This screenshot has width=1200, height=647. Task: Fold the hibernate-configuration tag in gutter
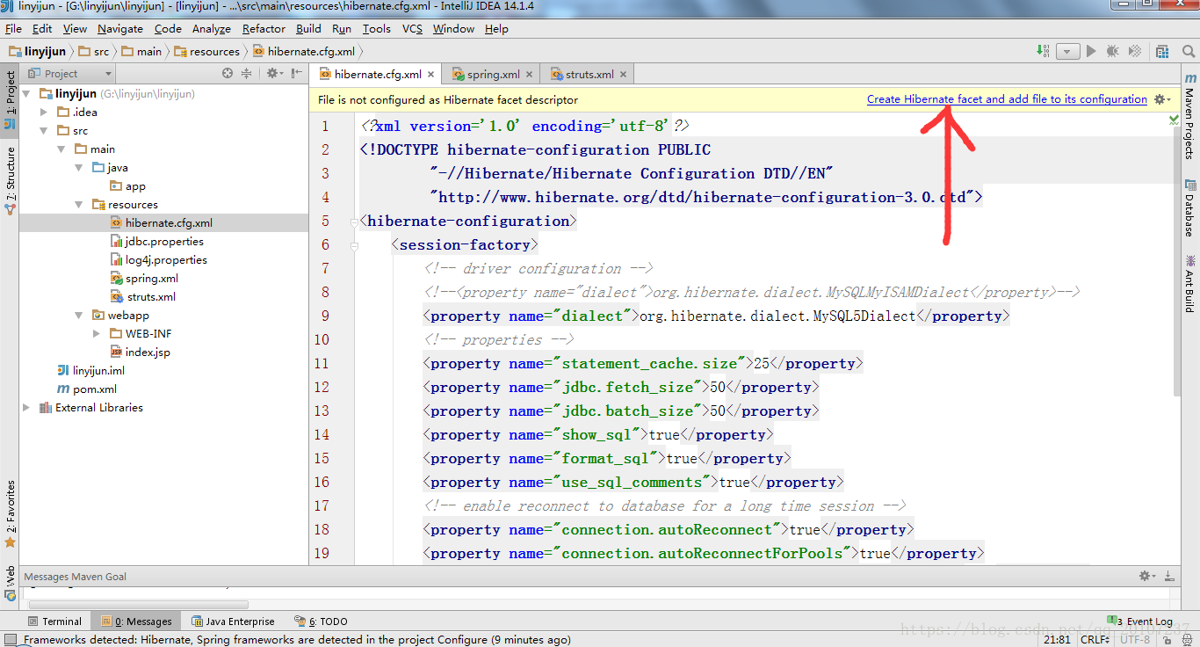pos(354,222)
